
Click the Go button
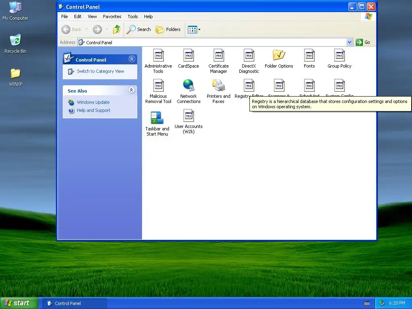coord(363,42)
